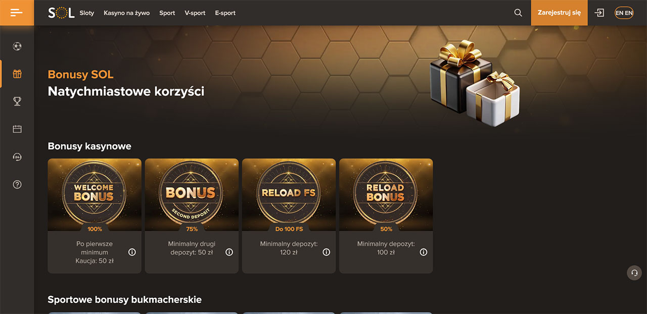Screen dimensions: 647x314
Task: Open the floating headset support chat button
Action: 634,273
